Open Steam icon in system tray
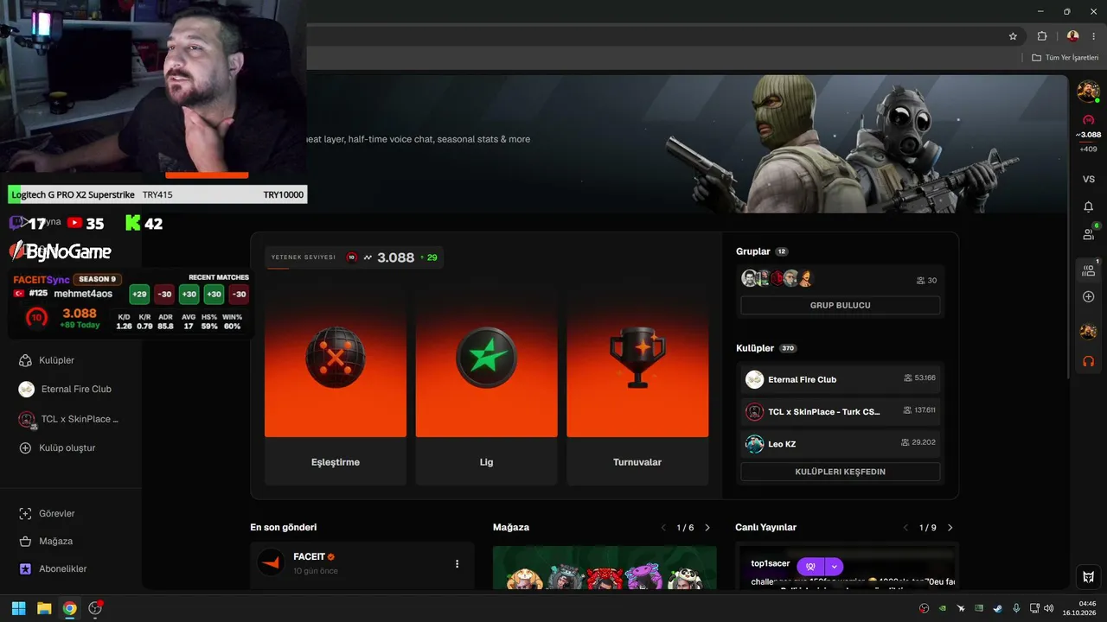 pyautogui.click(x=997, y=608)
